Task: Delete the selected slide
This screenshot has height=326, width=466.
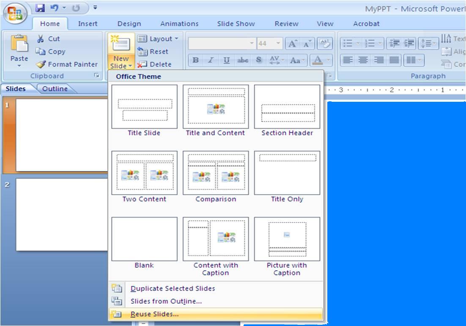Action: (154, 64)
